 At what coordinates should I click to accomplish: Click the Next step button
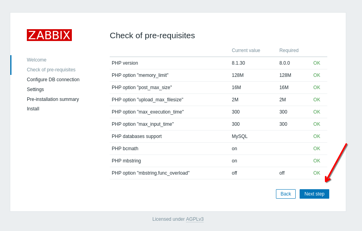pyautogui.click(x=314, y=194)
